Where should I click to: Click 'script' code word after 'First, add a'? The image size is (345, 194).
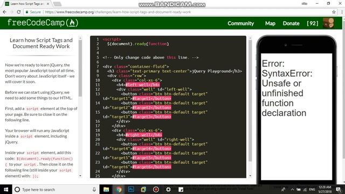coord(32,109)
